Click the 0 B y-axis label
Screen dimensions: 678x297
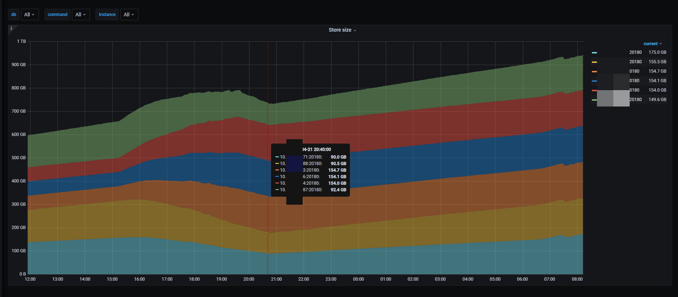(23, 274)
